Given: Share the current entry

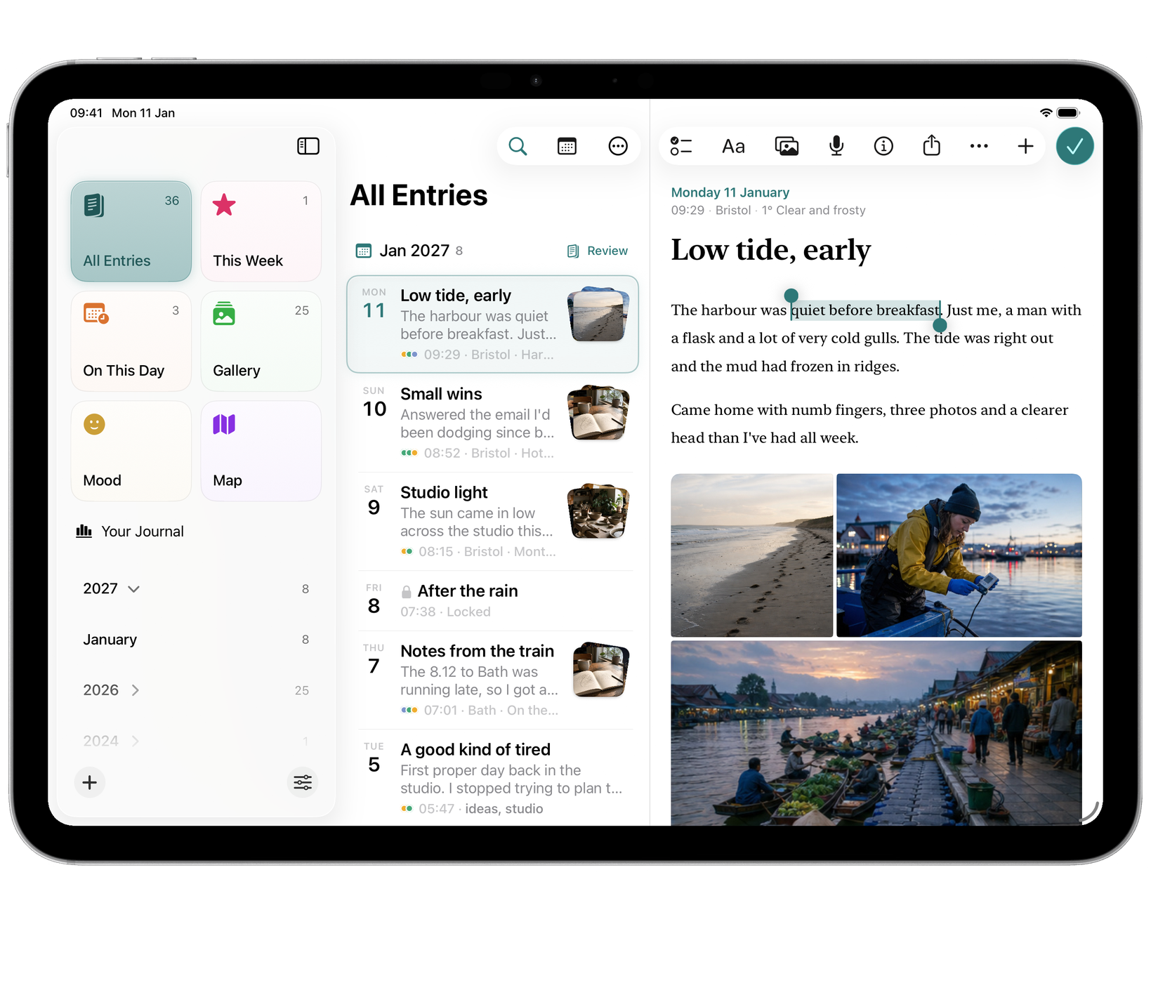Looking at the screenshot, I should tap(931, 145).
